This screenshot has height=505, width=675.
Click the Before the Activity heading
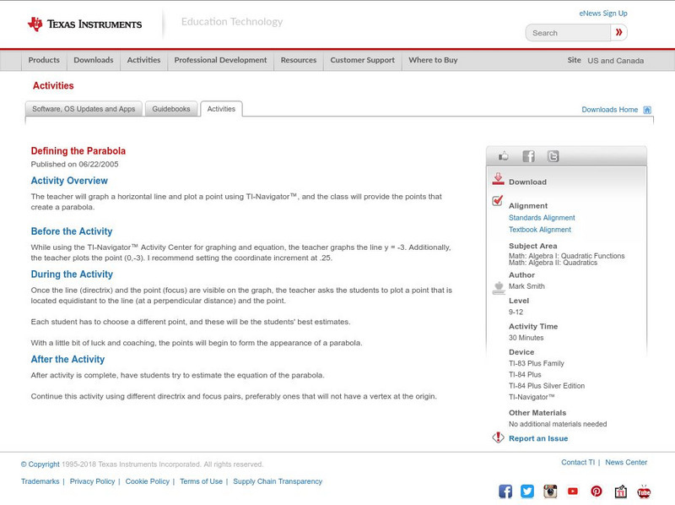pyautogui.click(x=72, y=231)
